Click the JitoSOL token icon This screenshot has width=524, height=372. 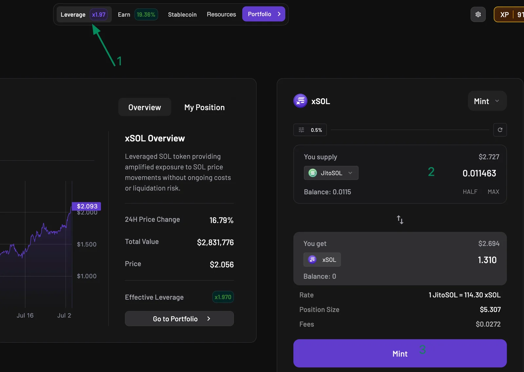pos(313,173)
